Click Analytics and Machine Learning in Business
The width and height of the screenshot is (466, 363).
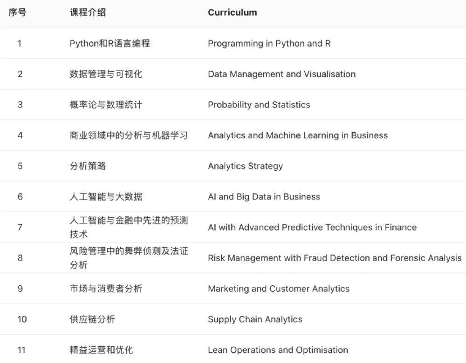[298, 135]
